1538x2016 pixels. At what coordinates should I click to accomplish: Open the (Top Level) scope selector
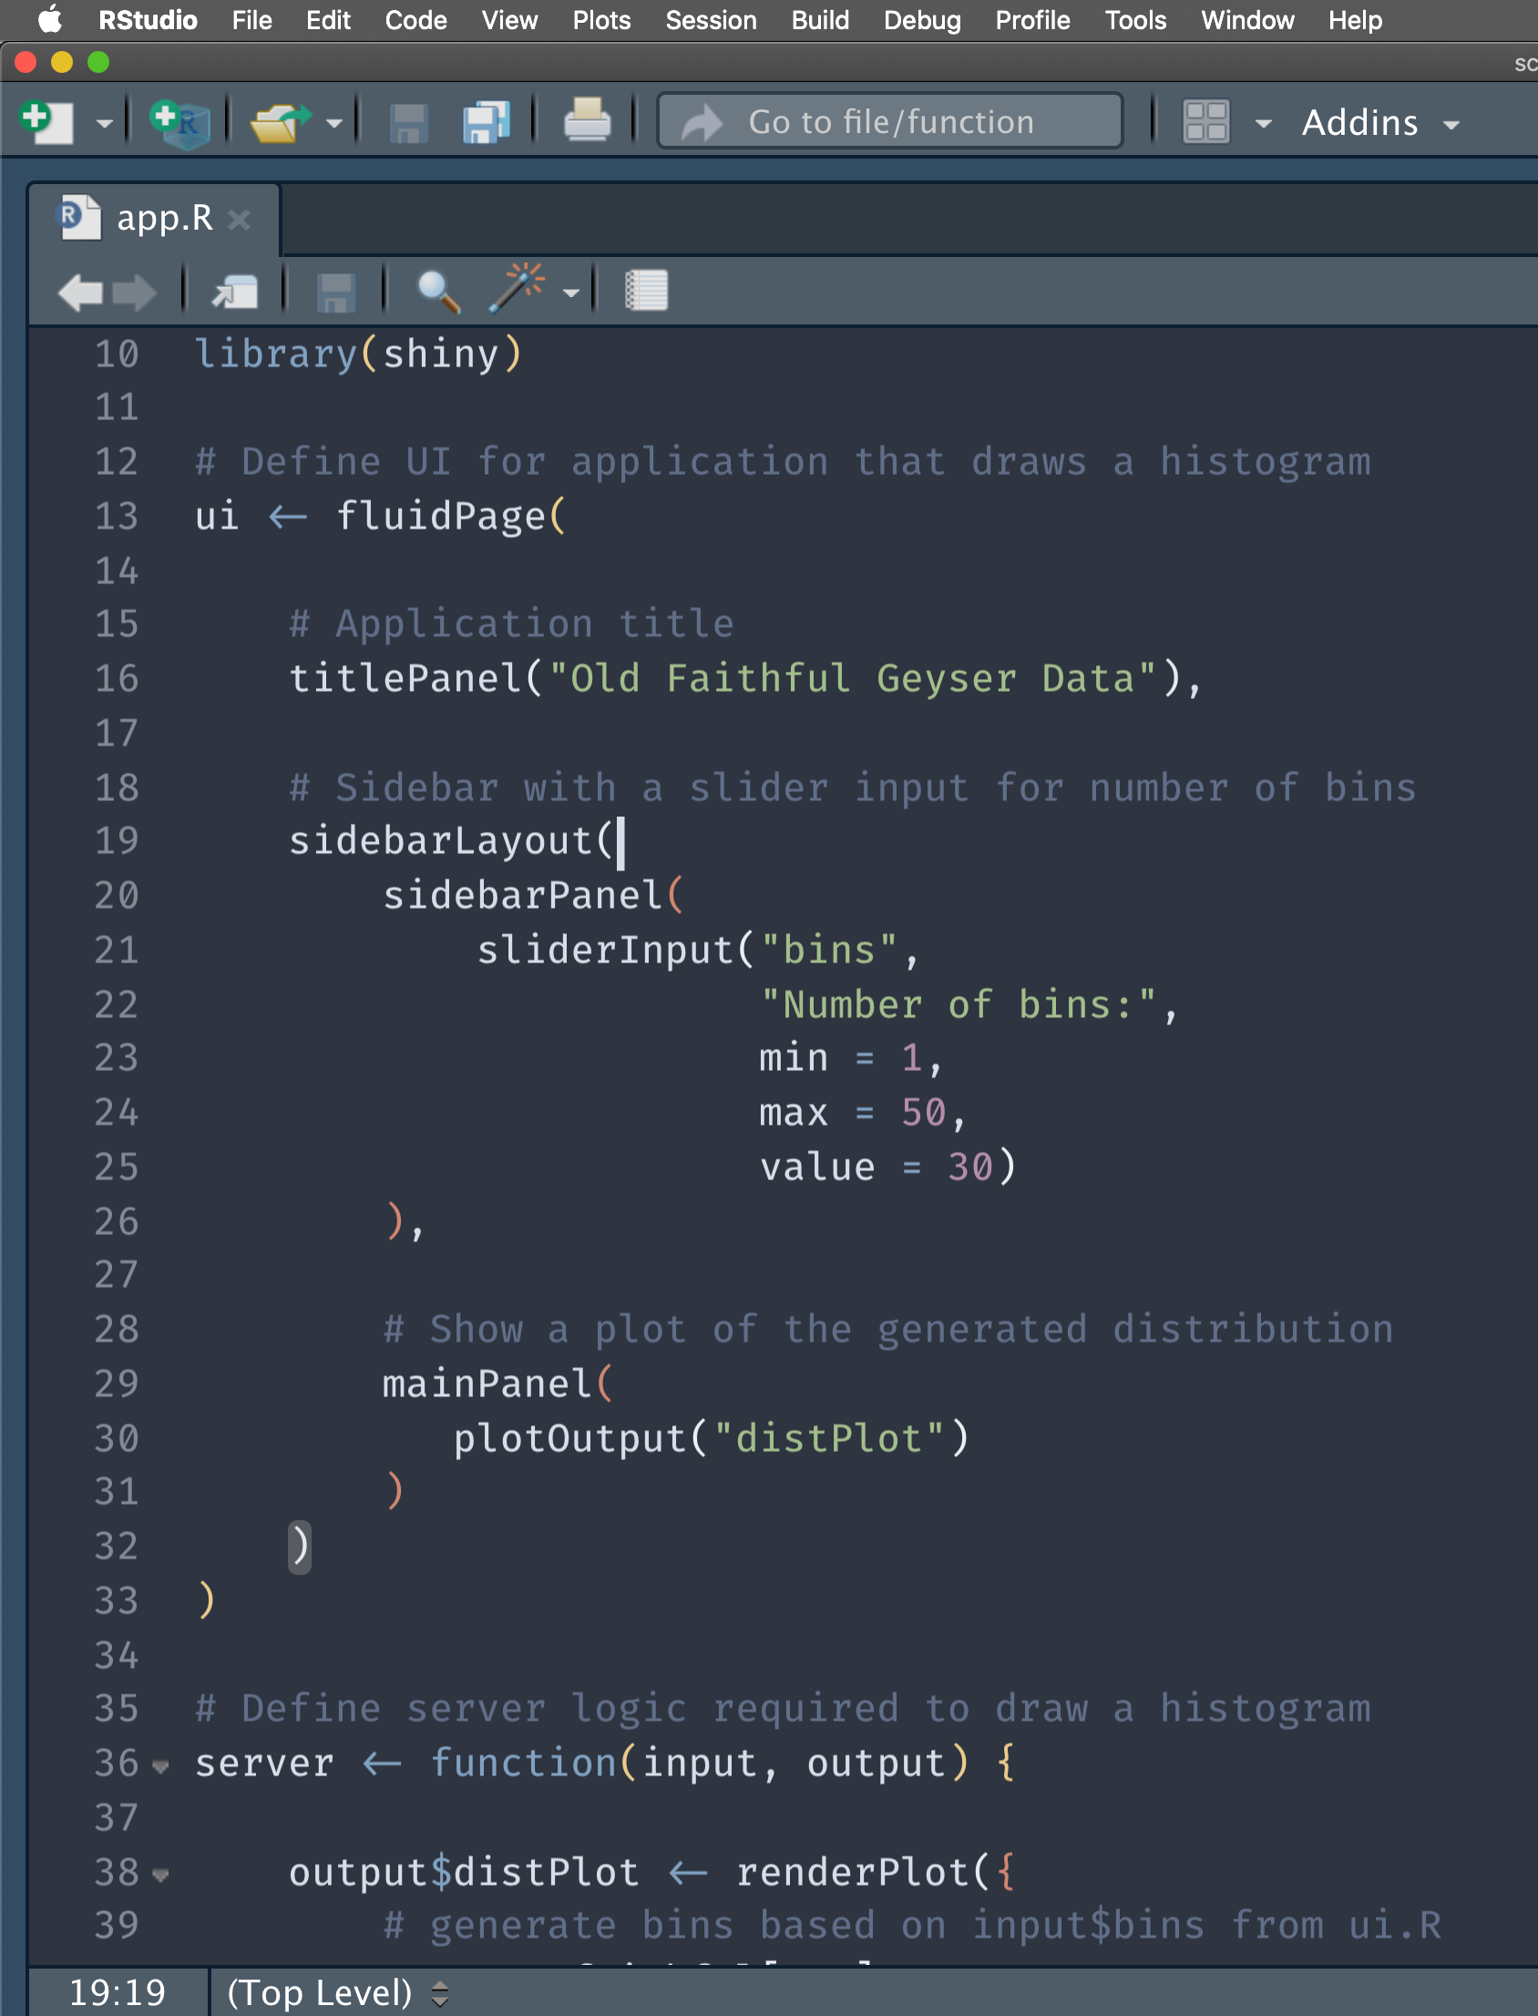point(337,1992)
